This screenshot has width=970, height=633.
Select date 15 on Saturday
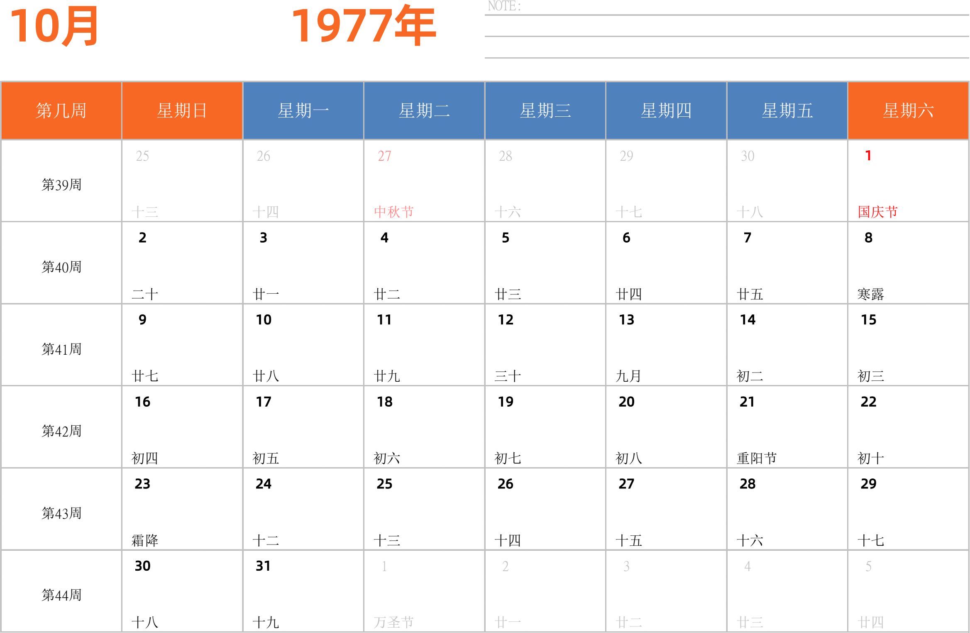(x=869, y=320)
